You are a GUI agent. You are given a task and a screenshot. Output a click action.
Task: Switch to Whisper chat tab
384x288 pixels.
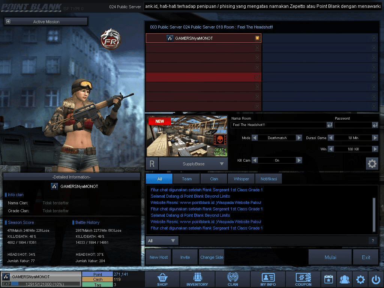(241, 179)
